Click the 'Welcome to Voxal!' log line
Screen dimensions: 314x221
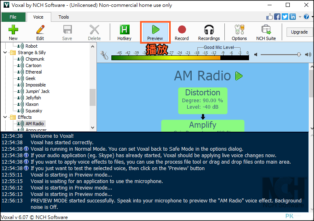(52, 136)
